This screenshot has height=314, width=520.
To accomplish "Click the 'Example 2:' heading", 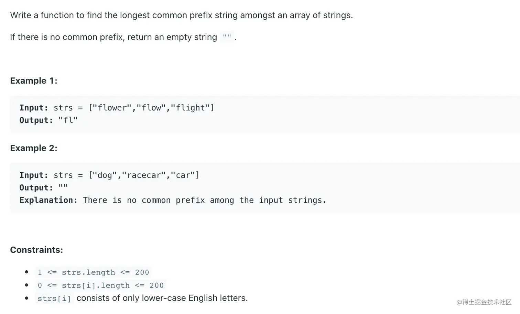I will click(34, 148).
